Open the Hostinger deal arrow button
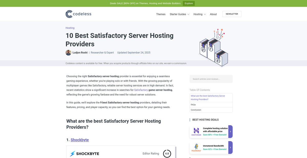Image resolution: width=307 pixels, height=158 pixels. pos(230,131)
